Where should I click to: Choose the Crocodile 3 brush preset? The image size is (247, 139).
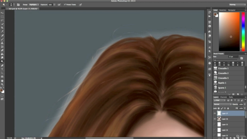coord(229,78)
